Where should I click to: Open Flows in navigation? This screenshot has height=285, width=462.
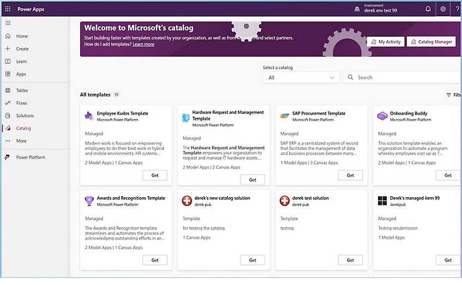(21, 103)
